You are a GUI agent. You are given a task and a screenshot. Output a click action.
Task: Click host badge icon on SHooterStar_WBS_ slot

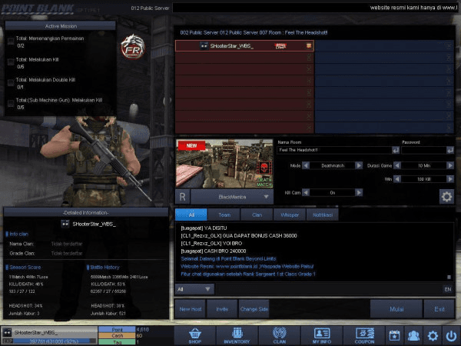click(309, 45)
